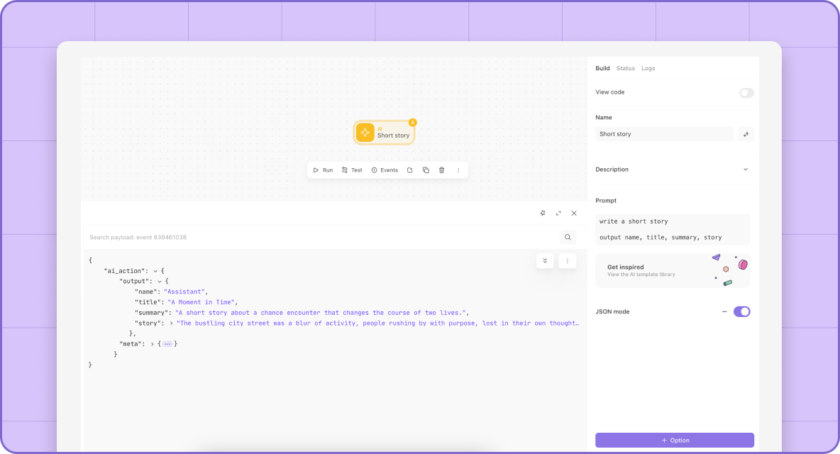Switch to the Status tab
Image resolution: width=840 pixels, height=454 pixels.
625,69
